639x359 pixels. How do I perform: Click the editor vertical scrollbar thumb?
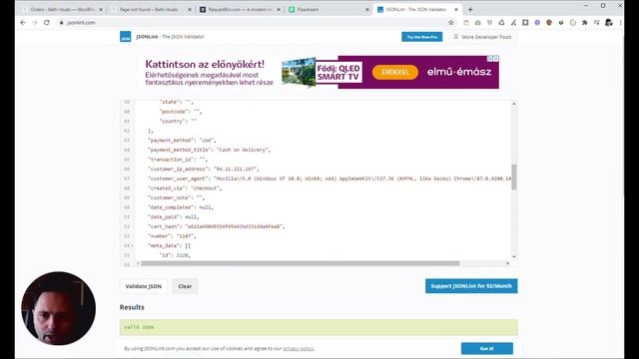tap(514, 178)
